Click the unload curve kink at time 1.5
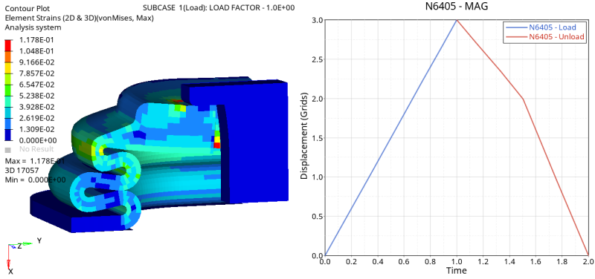 pyautogui.click(x=523, y=99)
